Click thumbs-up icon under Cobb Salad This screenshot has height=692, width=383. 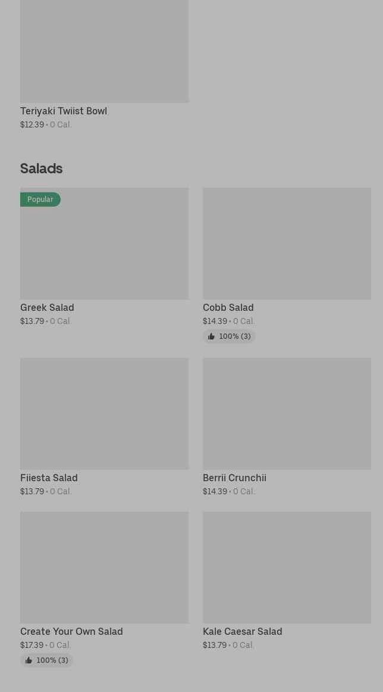click(211, 336)
